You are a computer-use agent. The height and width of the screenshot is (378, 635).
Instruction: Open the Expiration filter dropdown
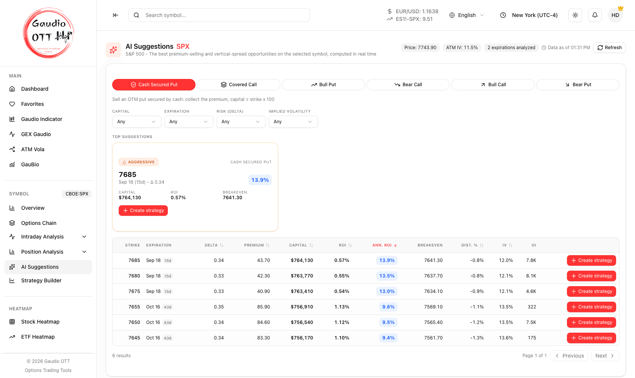(x=189, y=122)
